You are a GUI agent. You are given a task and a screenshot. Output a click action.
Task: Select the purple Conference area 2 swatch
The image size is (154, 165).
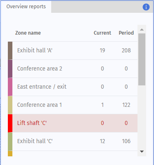[x=10, y=69]
